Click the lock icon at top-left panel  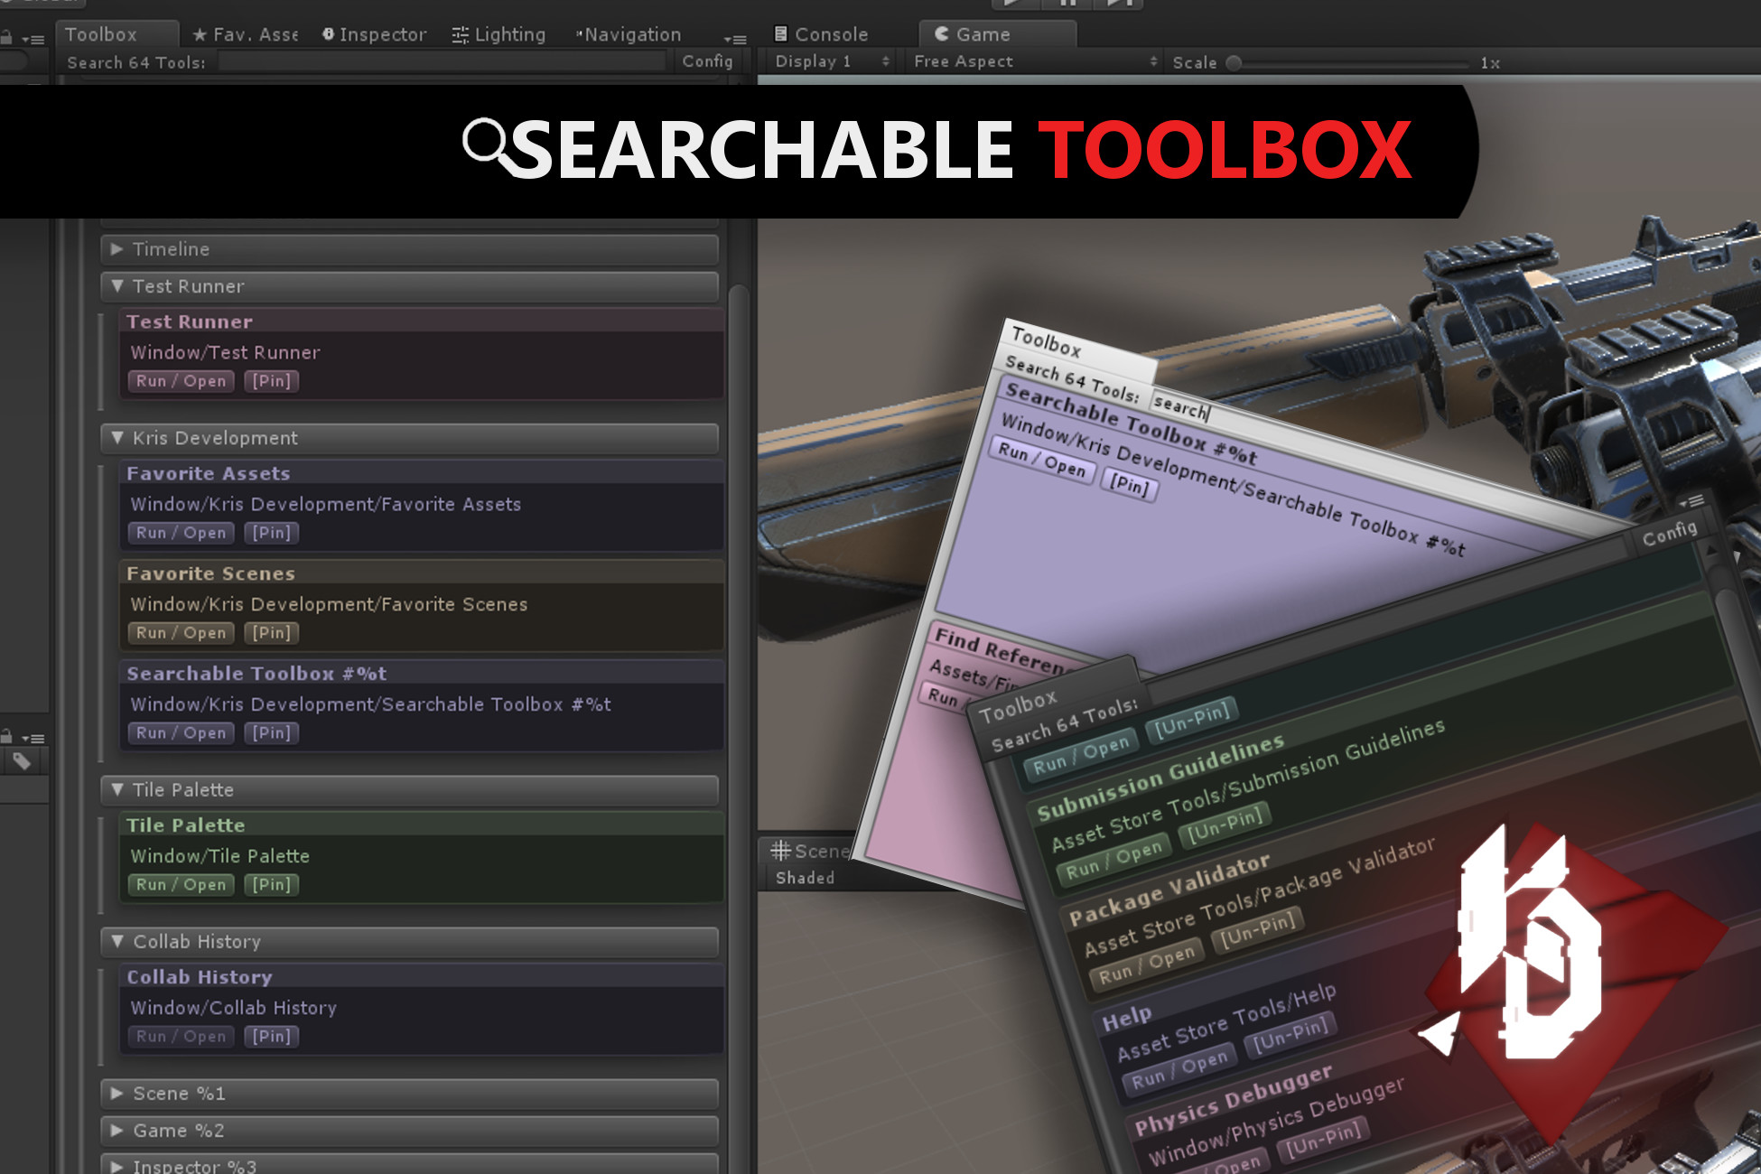[x=7, y=39]
